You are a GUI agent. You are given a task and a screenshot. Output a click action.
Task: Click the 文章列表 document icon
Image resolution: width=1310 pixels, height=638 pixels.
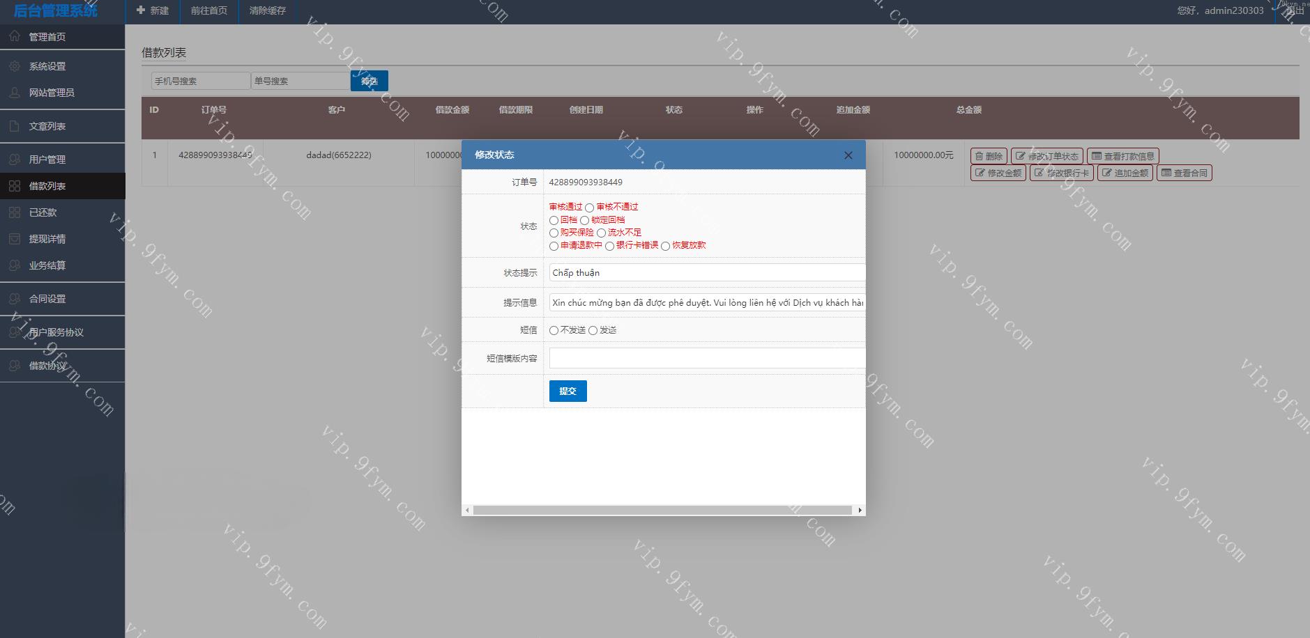click(15, 126)
